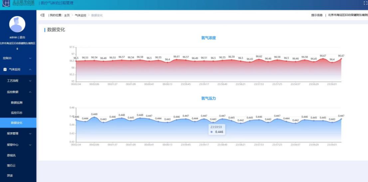Click the sidebar collapse icon beside breadcrumb
The image size is (368, 182).
pos(43,15)
